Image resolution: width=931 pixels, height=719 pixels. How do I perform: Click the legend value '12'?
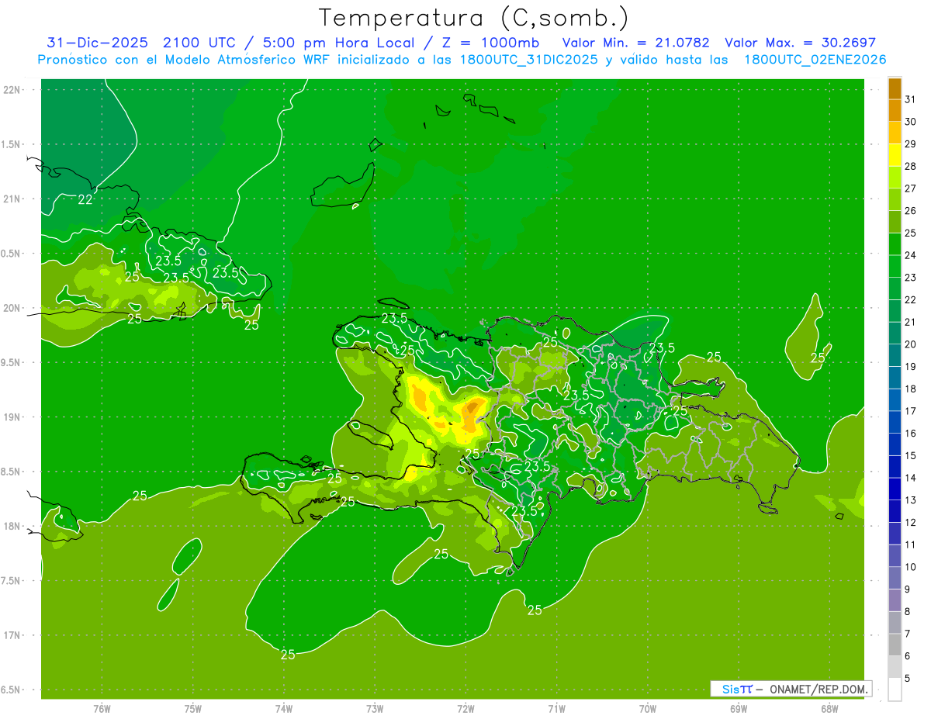[x=911, y=522]
